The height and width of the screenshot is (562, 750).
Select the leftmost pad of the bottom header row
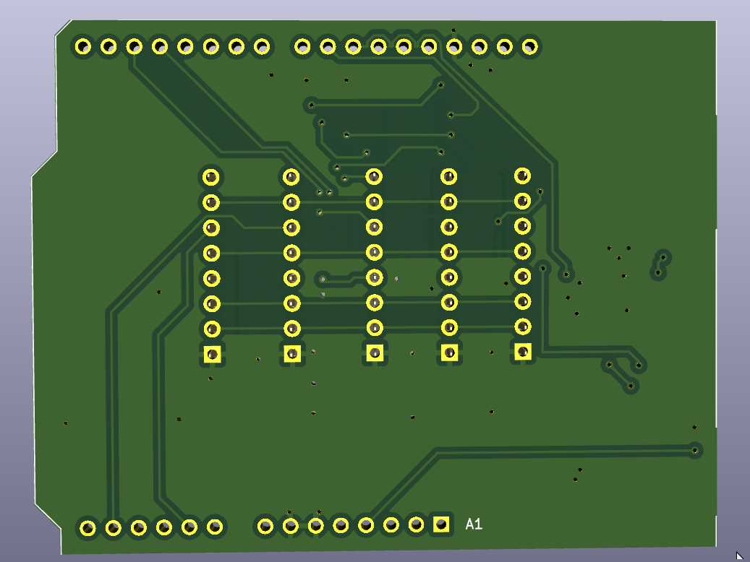tap(88, 527)
